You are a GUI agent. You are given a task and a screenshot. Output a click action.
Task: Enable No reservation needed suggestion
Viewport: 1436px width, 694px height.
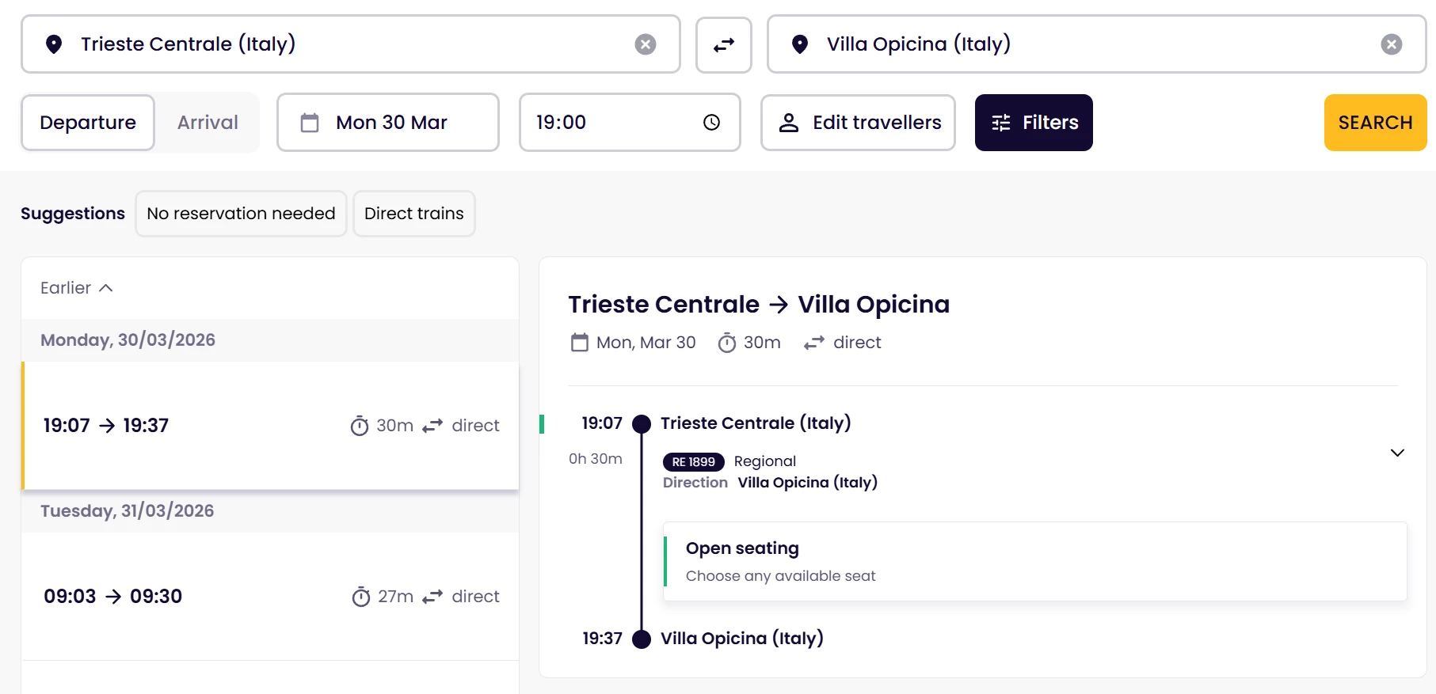click(241, 214)
